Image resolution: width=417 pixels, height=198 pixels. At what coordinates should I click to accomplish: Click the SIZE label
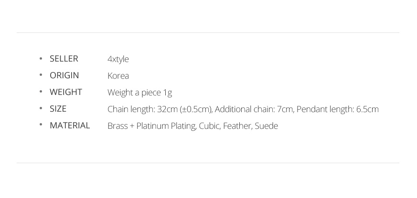point(58,109)
